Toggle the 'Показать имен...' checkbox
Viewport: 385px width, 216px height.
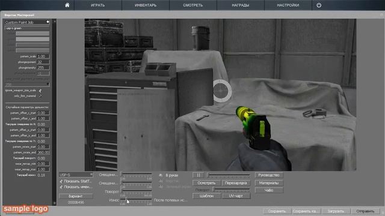tap(61, 187)
